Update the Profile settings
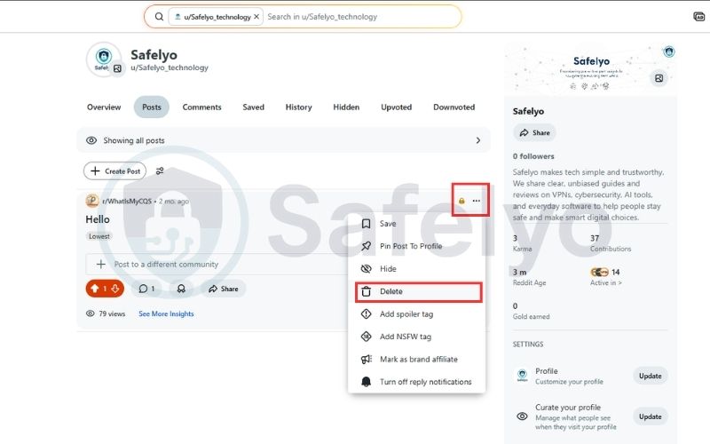The width and height of the screenshot is (710, 444). point(651,376)
